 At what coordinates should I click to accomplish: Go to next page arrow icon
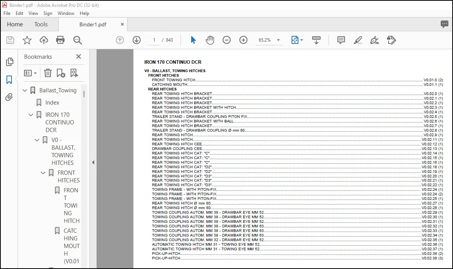tap(137, 40)
